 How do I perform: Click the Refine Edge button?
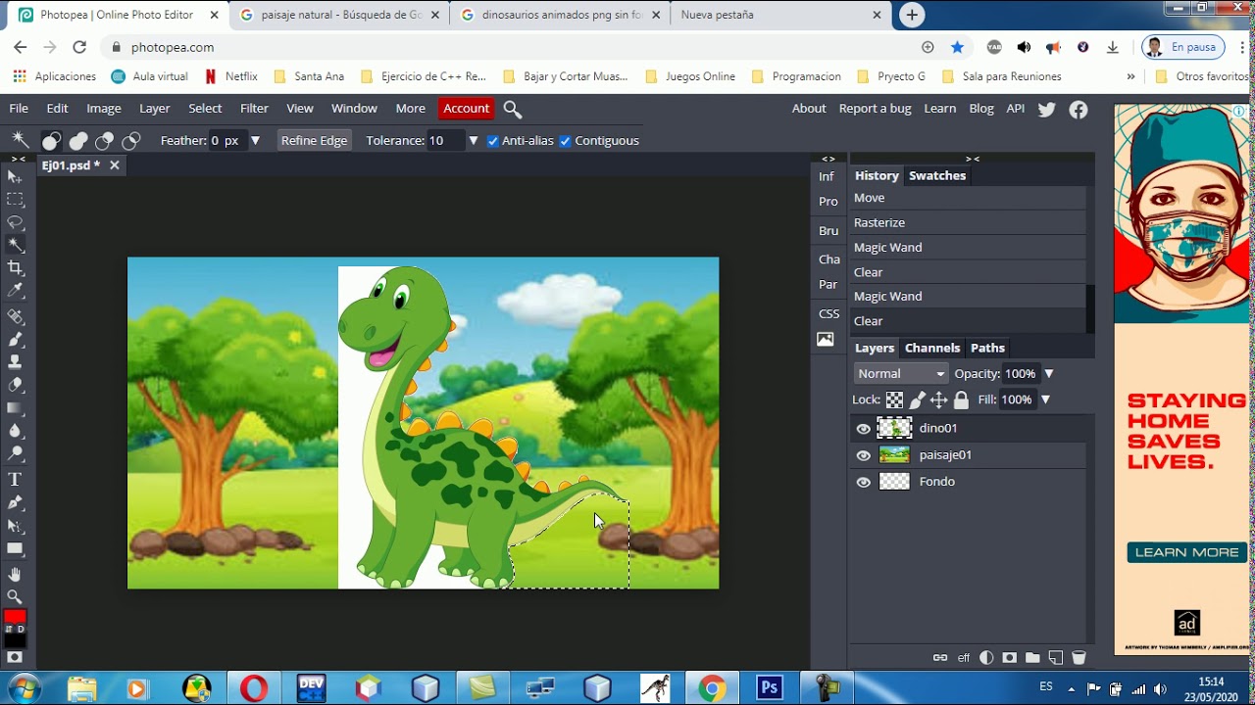[x=314, y=141]
